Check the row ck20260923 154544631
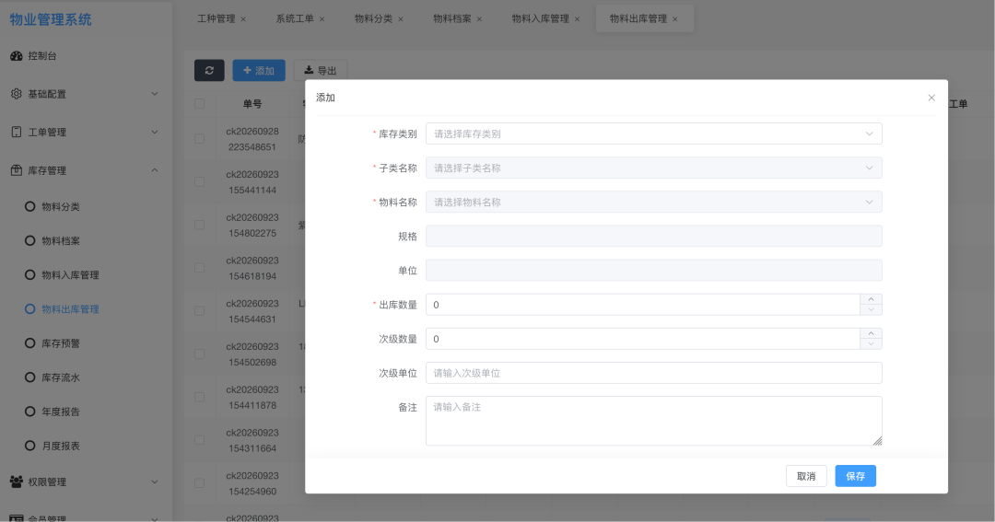This screenshot has height=522, width=995. coord(199,311)
